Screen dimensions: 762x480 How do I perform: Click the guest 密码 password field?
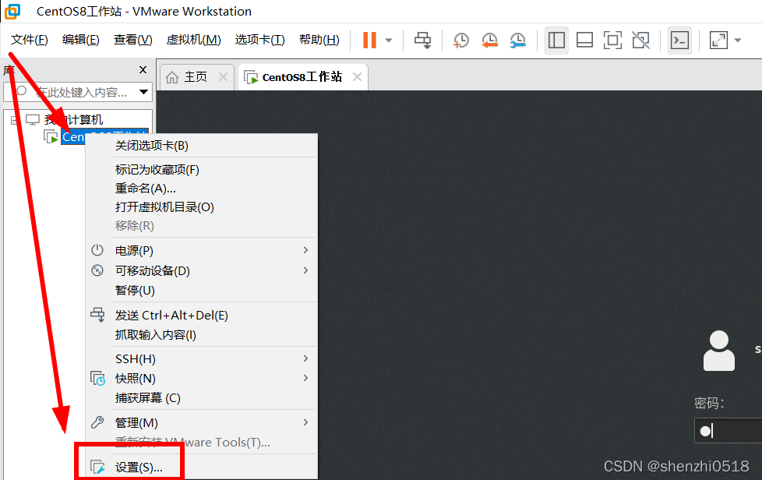click(x=728, y=430)
